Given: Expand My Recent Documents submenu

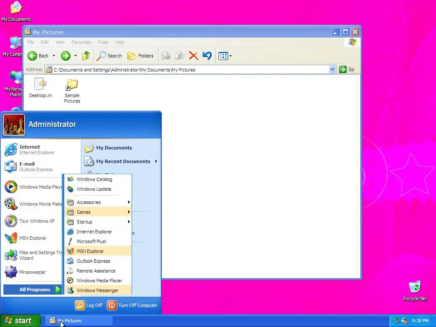Looking at the screenshot, I should [x=121, y=161].
